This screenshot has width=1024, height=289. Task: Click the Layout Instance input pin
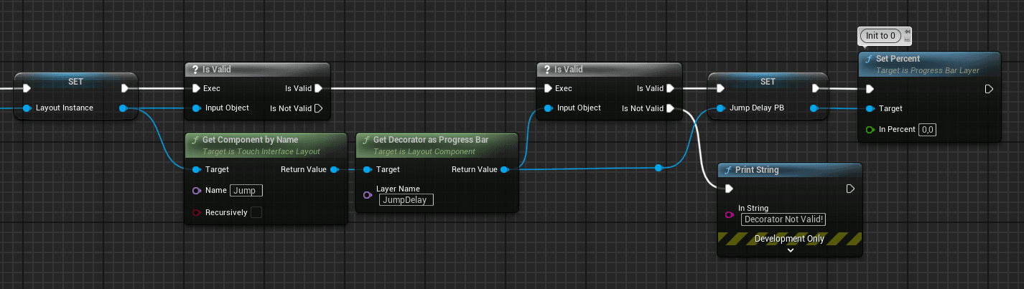coord(27,108)
